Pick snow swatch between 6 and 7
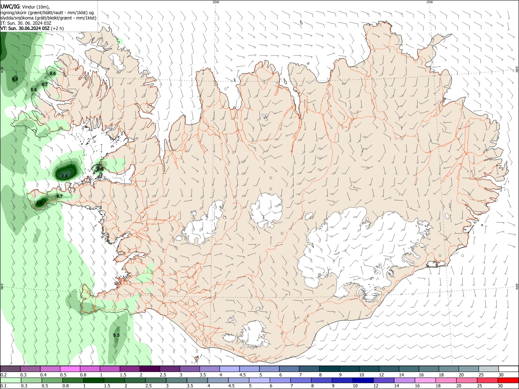This screenshot has width=519, height=389. click(x=290, y=369)
